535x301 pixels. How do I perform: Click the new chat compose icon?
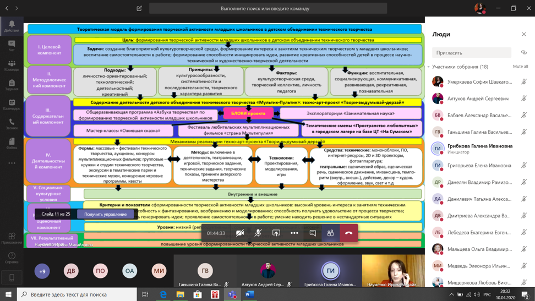tap(139, 8)
